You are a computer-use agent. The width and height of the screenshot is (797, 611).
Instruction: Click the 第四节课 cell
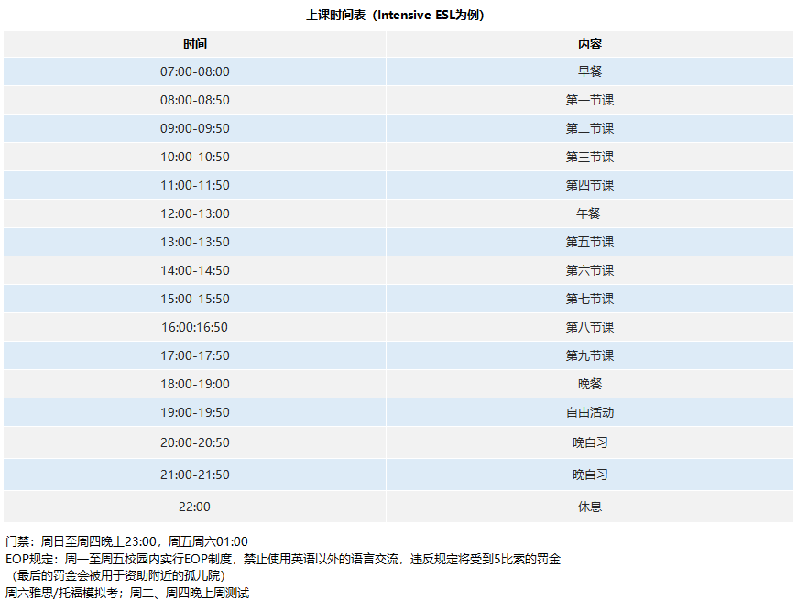click(x=590, y=186)
